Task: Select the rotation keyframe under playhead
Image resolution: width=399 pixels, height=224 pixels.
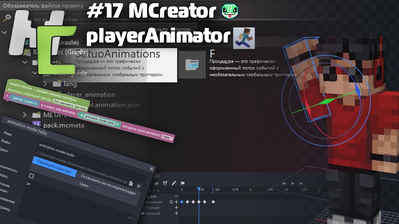Action: 199,202
